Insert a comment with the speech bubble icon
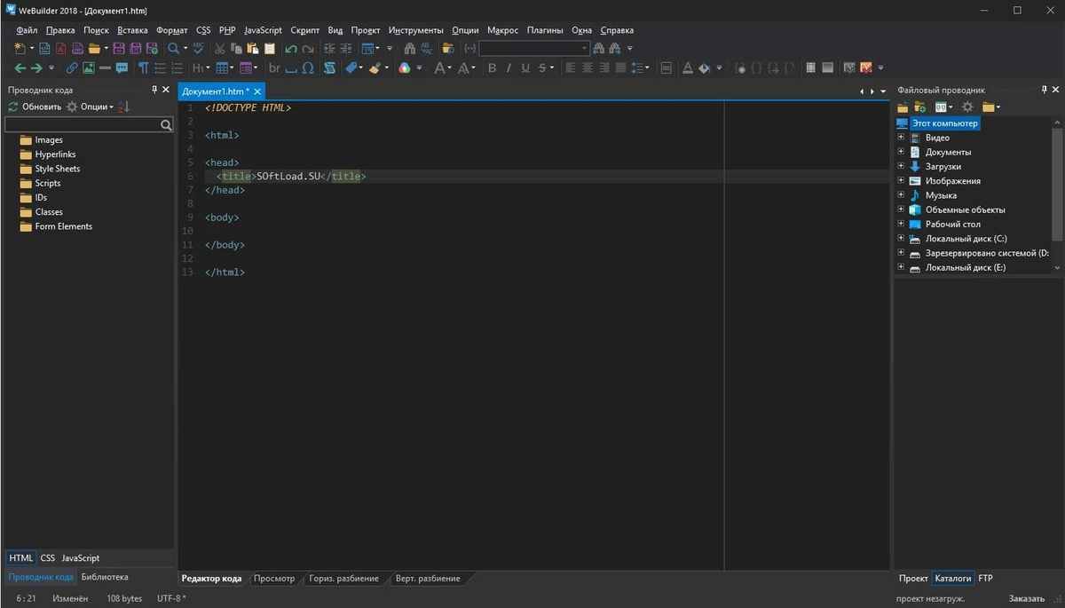1065x608 pixels. (122, 67)
